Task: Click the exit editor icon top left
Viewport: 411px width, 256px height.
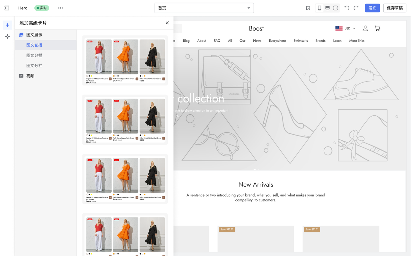Action: (x=7, y=8)
